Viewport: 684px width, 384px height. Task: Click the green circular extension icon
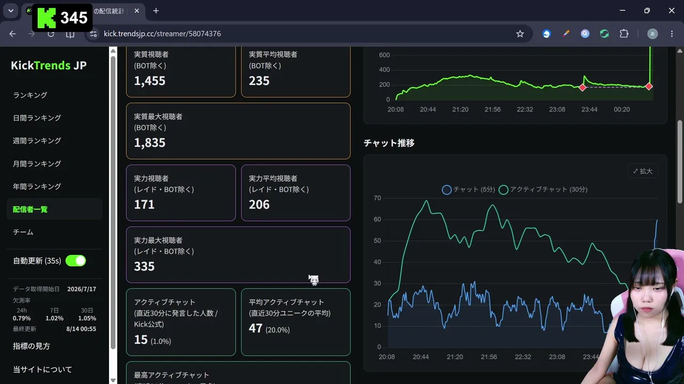point(604,34)
